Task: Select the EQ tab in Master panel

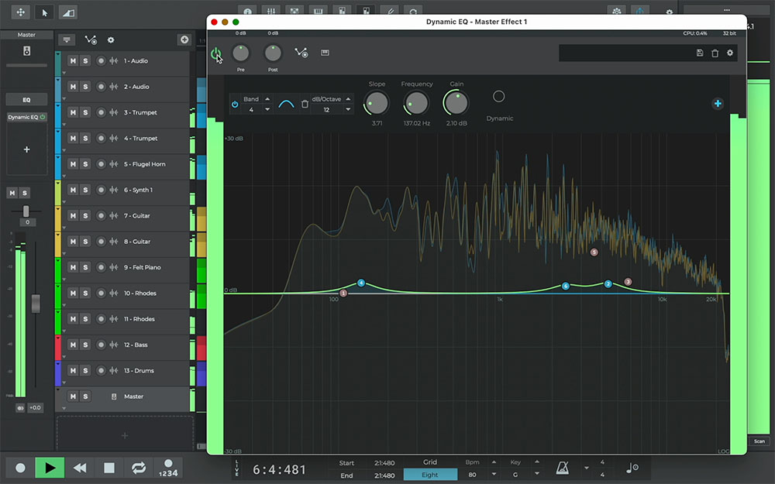Action: pos(26,100)
